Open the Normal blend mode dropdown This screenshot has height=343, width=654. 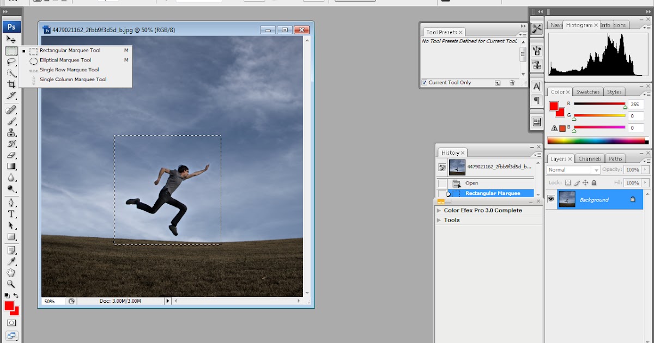coord(573,170)
